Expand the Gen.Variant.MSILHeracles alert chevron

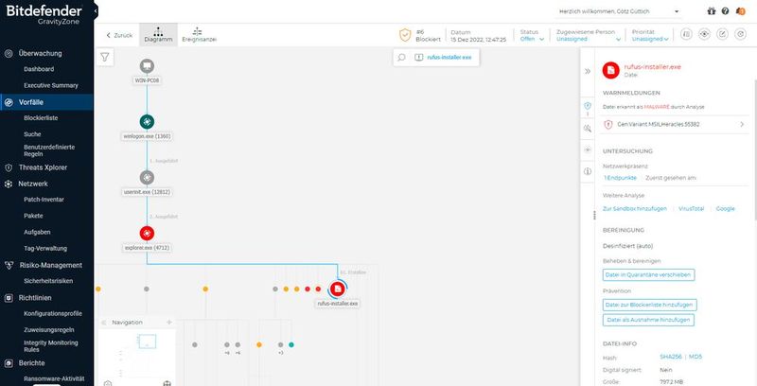[x=742, y=125]
